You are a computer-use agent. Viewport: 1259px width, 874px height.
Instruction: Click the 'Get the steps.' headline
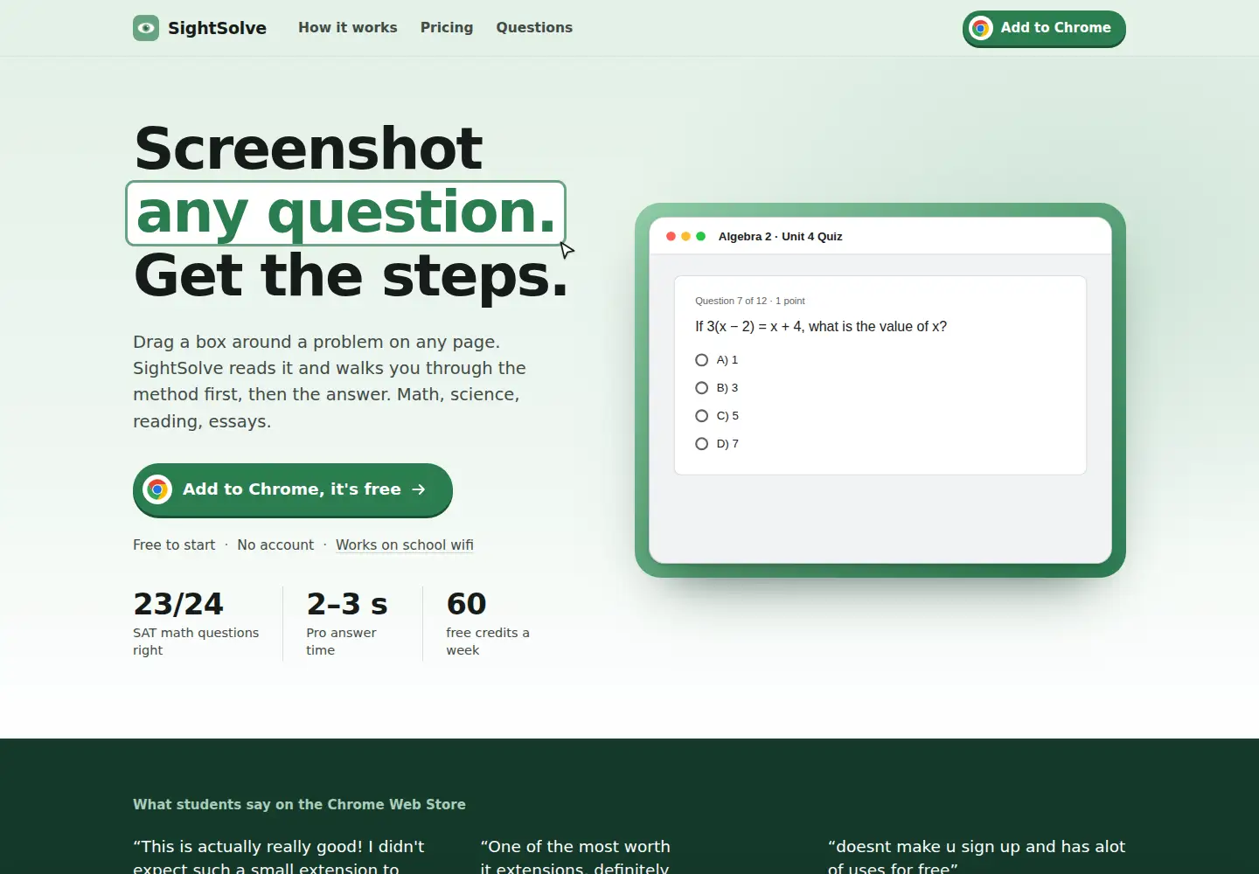pos(351,276)
